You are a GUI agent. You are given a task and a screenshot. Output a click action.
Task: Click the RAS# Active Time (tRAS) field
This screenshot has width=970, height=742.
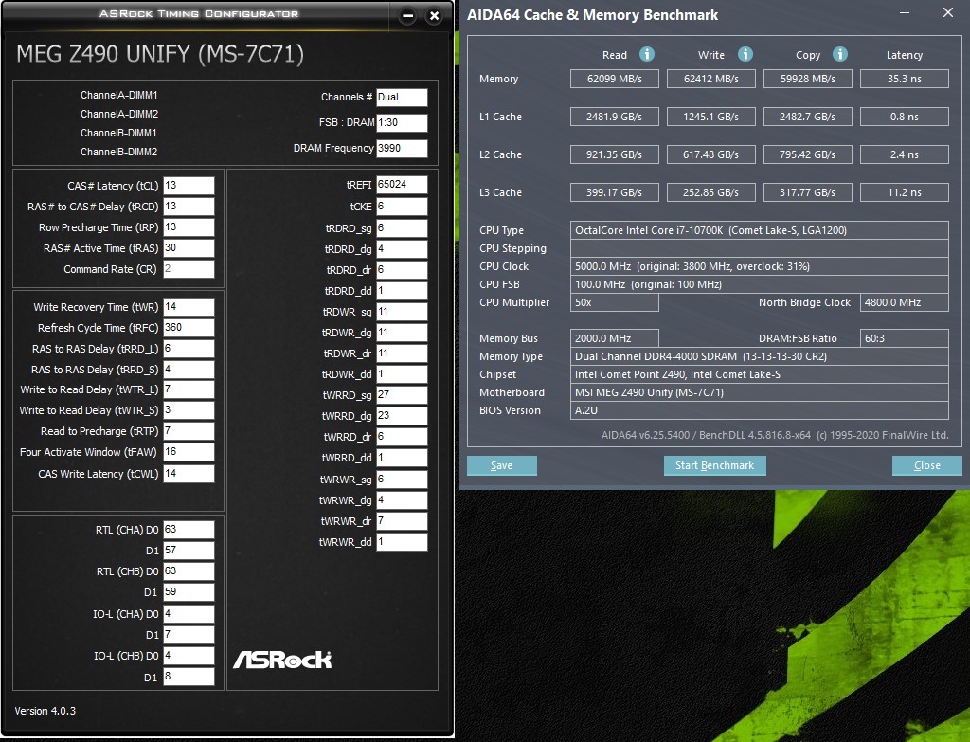(189, 248)
